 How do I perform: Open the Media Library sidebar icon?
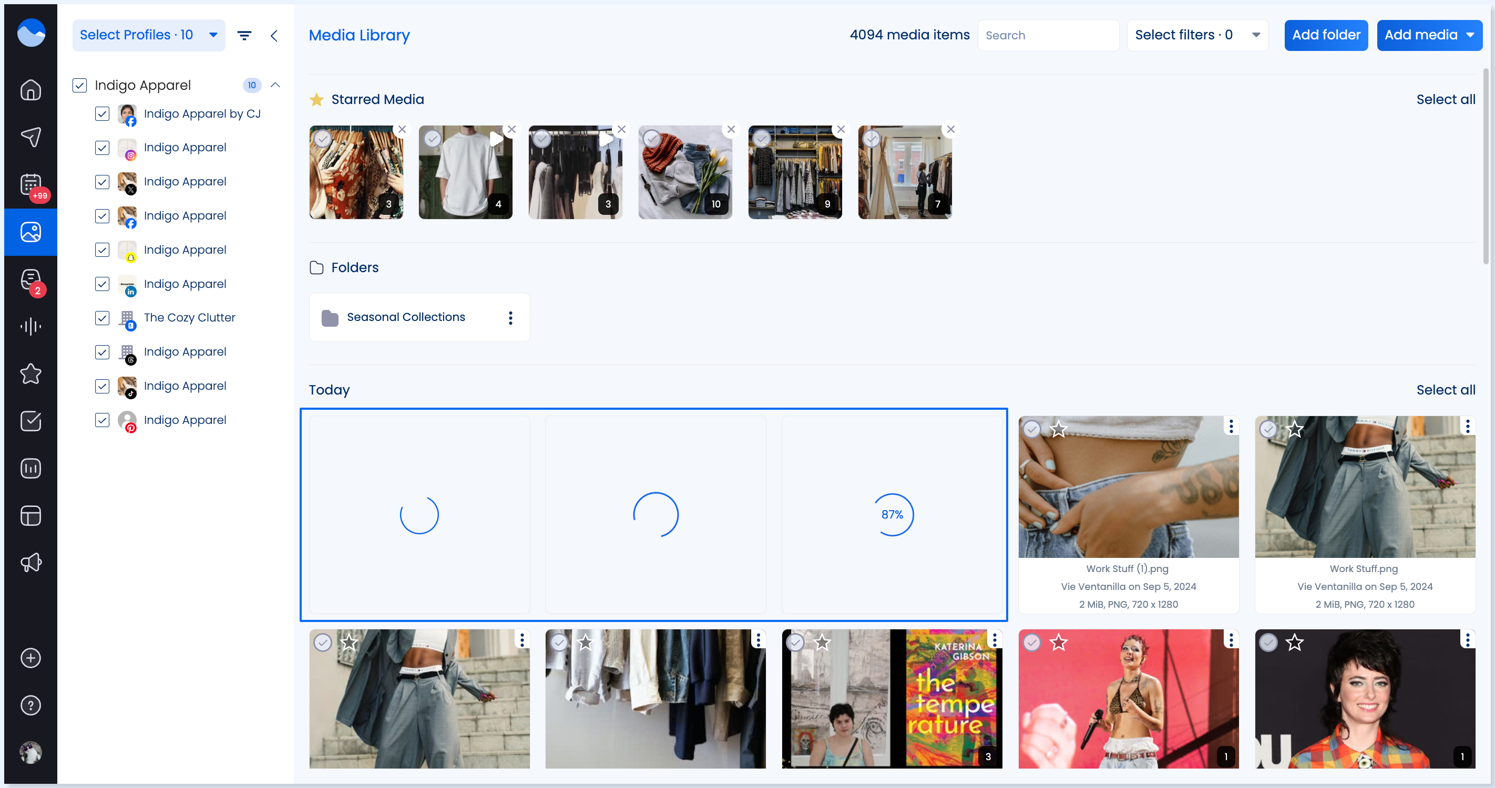[31, 232]
